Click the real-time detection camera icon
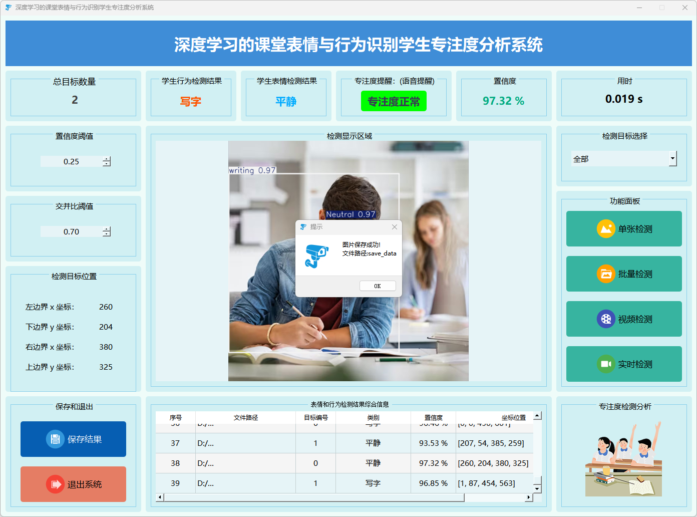This screenshot has width=697, height=517. pos(605,364)
